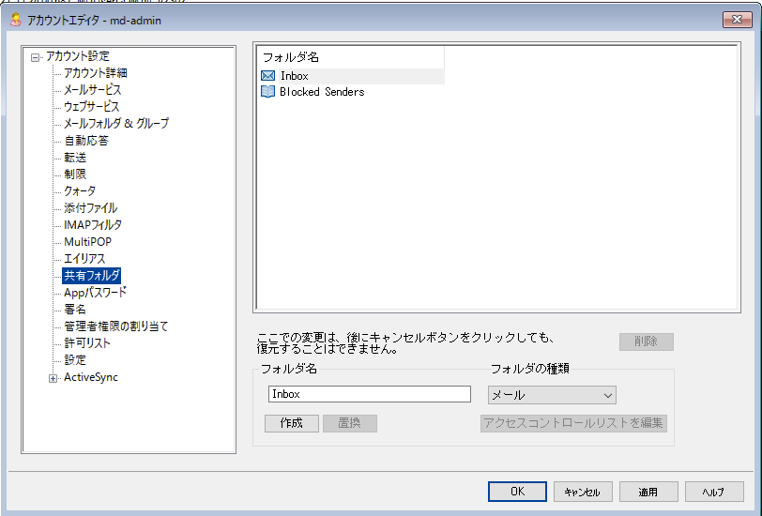Open the メールサービス settings page
This screenshot has height=516, width=762.
coord(92,90)
